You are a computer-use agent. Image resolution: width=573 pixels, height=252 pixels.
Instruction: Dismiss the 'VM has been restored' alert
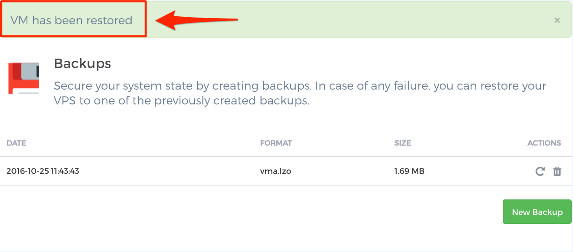[x=557, y=20]
